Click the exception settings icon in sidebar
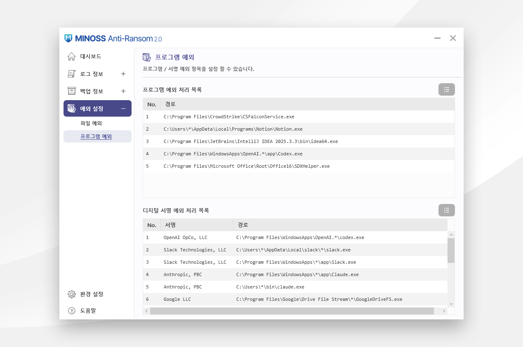 tap(71, 108)
